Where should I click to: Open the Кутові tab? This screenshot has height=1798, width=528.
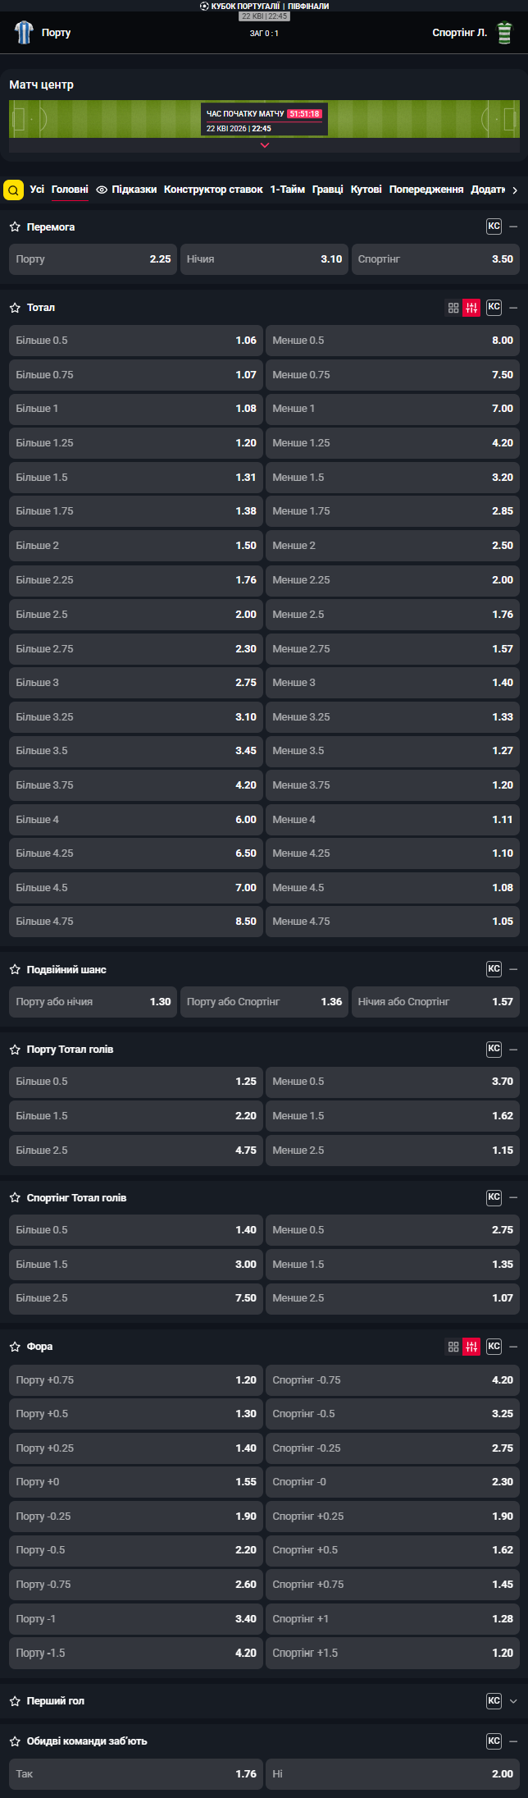click(366, 190)
